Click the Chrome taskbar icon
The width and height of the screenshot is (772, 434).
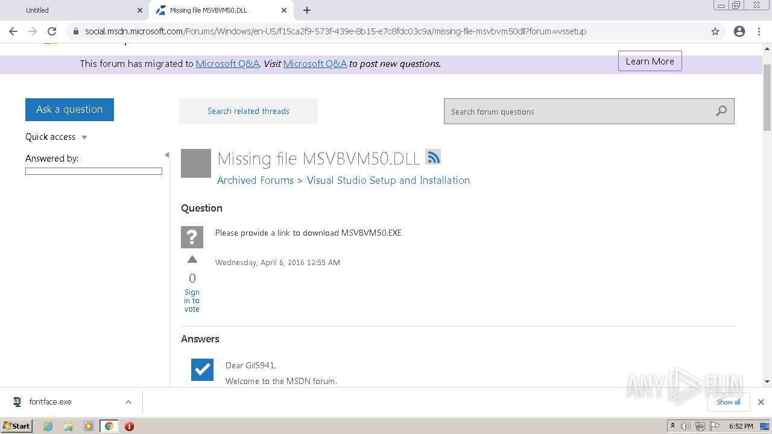[109, 426]
